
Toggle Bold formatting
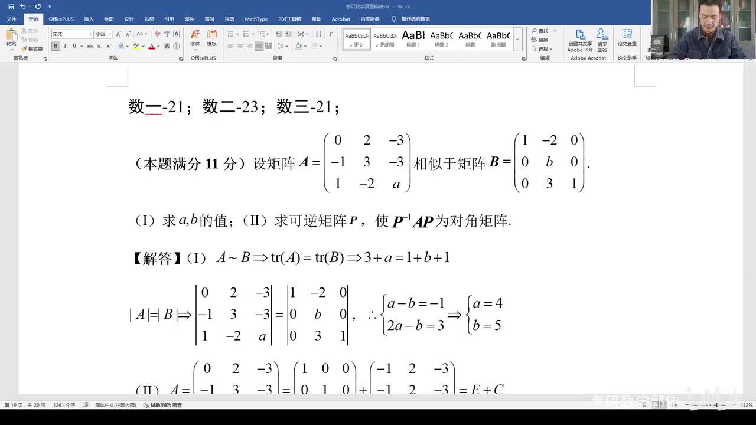56,46
